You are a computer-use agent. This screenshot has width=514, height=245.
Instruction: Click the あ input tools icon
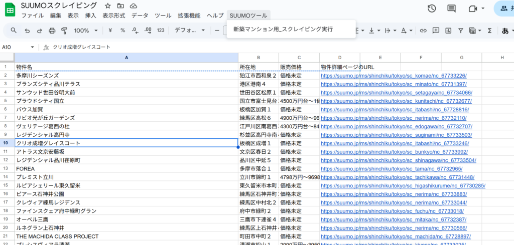[505, 31]
